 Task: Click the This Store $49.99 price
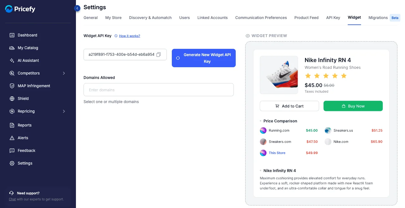pyautogui.click(x=312, y=153)
